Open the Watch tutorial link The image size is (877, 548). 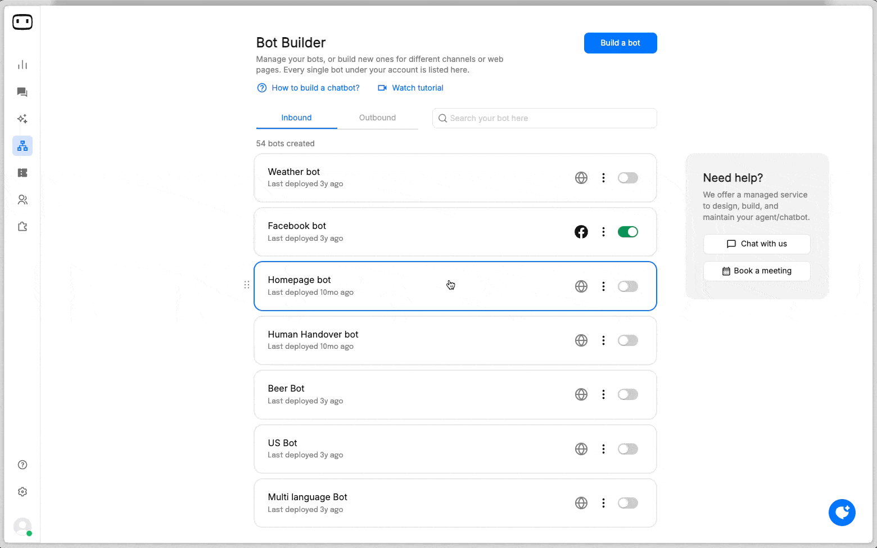point(417,88)
